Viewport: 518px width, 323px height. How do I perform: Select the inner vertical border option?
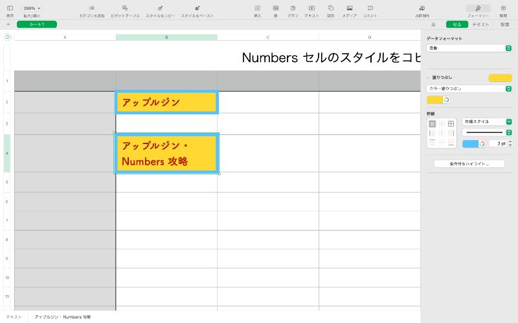pyautogui.click(x=442, y=133)
